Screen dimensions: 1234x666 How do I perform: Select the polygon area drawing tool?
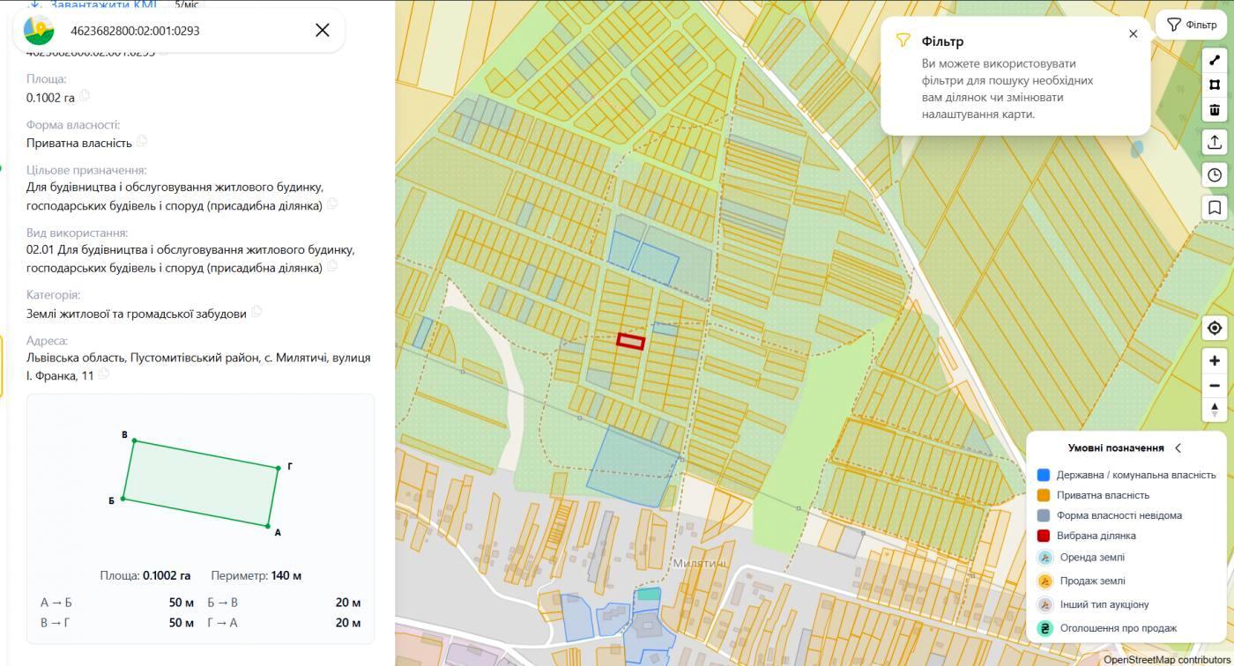[1215, 85]
